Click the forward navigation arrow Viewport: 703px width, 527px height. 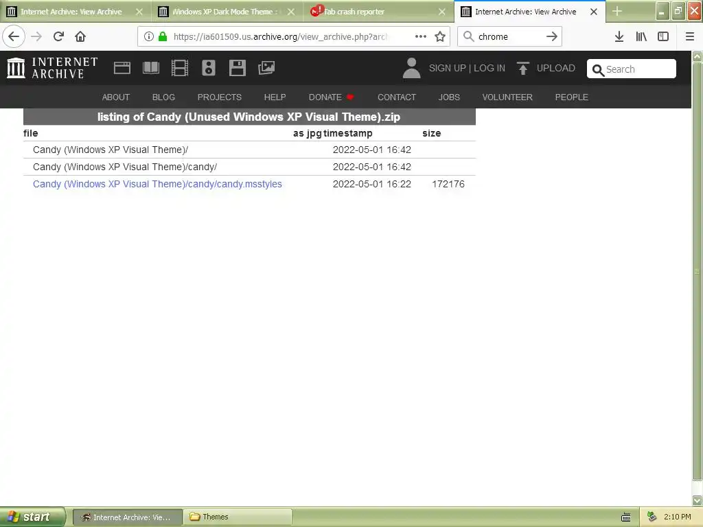36,36
